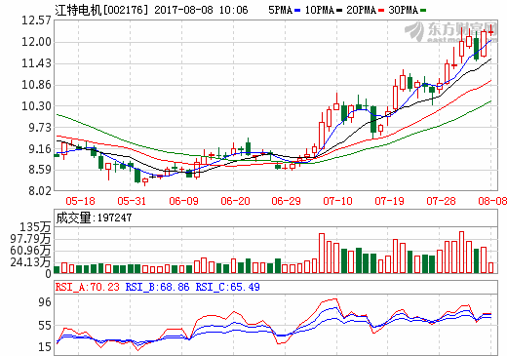Click the 06-09 date label
Image resolution: width=507 pixels, height=356 pixels.
click(x=183, y=201)
